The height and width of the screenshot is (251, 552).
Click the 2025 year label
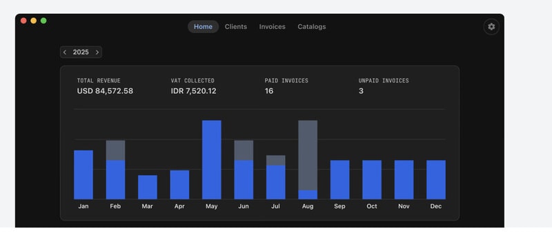coord(81,52)
